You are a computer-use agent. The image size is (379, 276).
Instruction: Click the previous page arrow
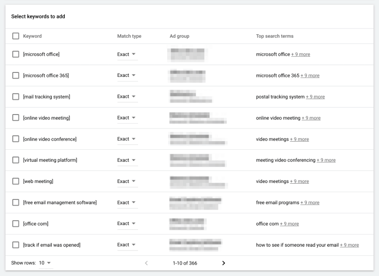[x=146, y=263]
